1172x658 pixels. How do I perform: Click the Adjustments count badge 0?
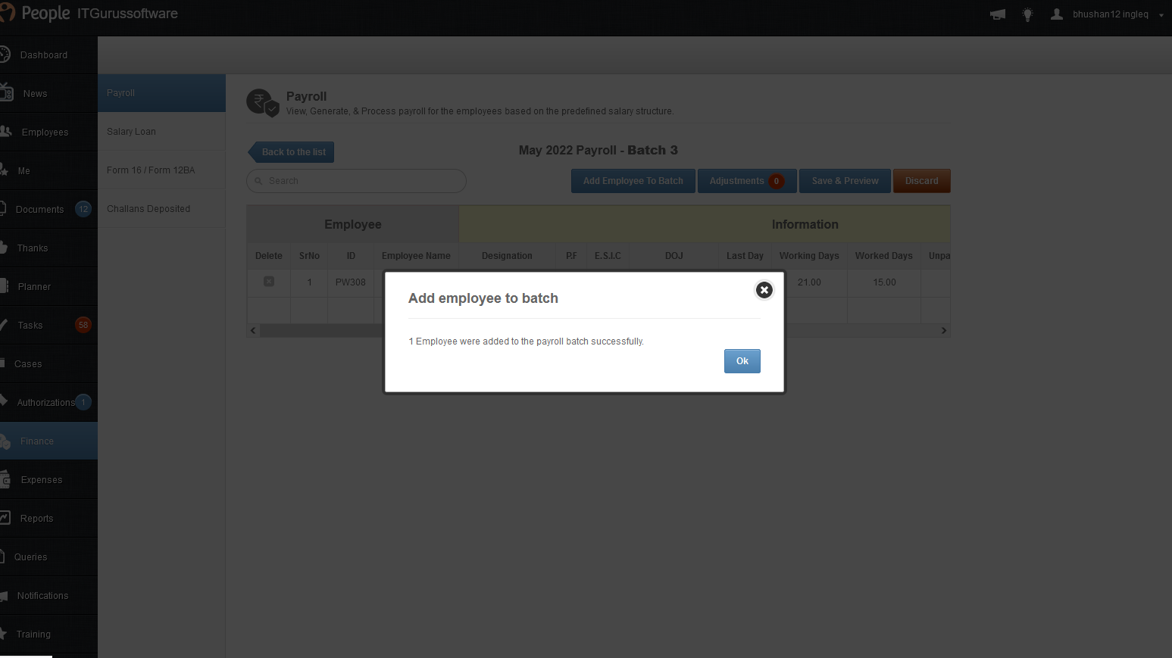click(x=777, y=181)
